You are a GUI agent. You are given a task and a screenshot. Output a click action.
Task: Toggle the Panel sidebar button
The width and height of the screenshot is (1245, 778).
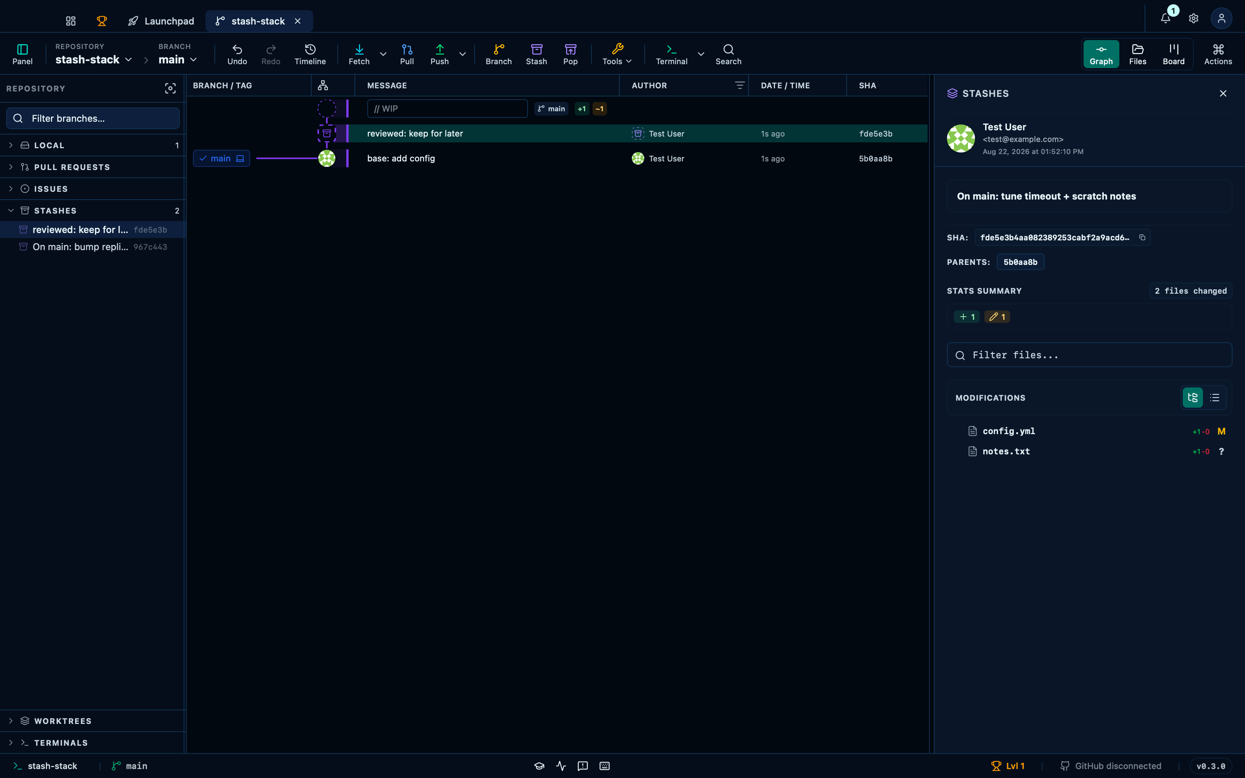click(x=22, y=54)
